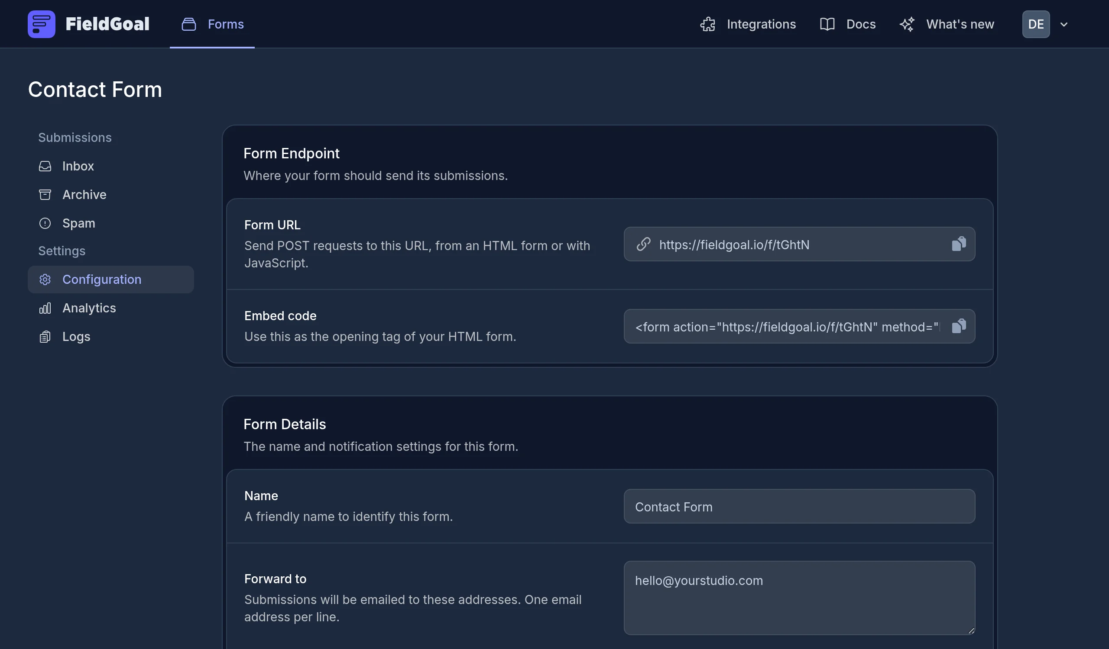Click the Integrations puzzle icon
The image size is (1109, 649).
pyautogui.click(x=708, y=24)
